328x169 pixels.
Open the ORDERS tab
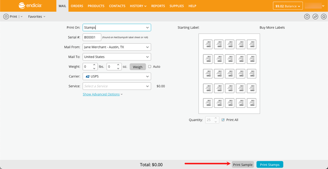coord(77,6)
